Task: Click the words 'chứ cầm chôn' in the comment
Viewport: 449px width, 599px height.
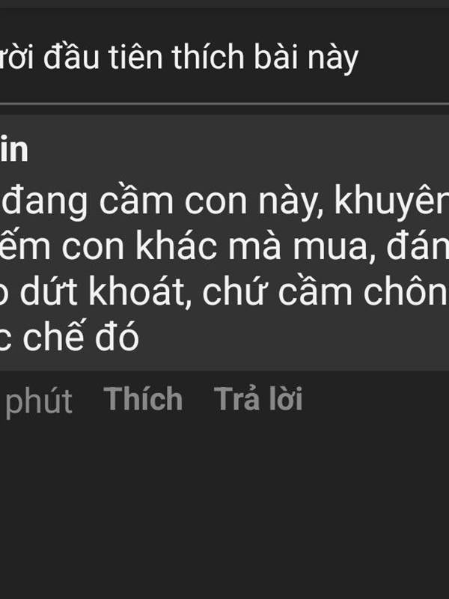Action: [326, 293]
